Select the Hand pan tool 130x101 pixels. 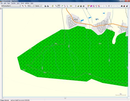point(59,6)
